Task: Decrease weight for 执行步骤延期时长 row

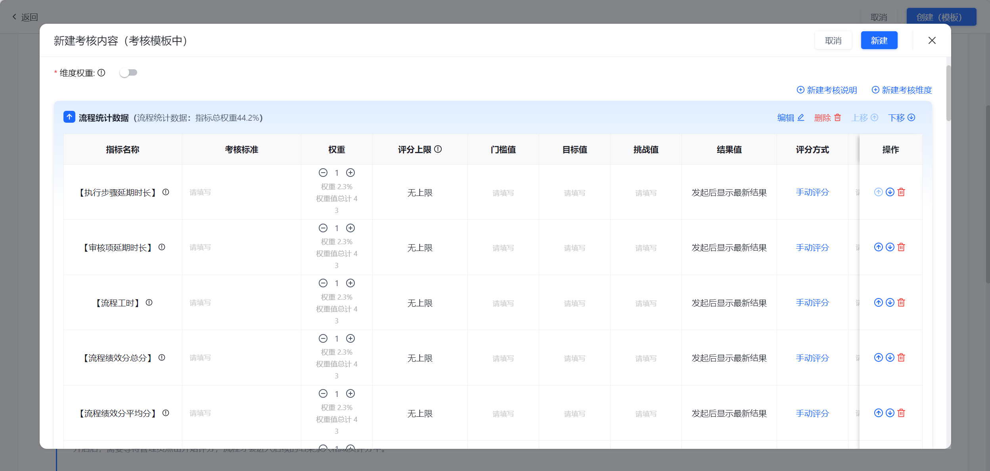Action: point(323,173)
